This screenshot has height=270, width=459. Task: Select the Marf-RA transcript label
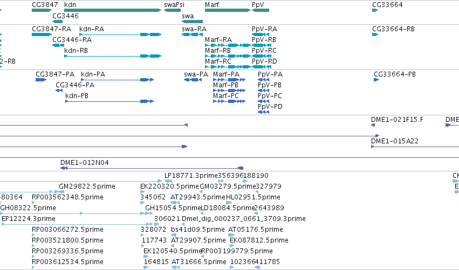(x=218, y=40)
